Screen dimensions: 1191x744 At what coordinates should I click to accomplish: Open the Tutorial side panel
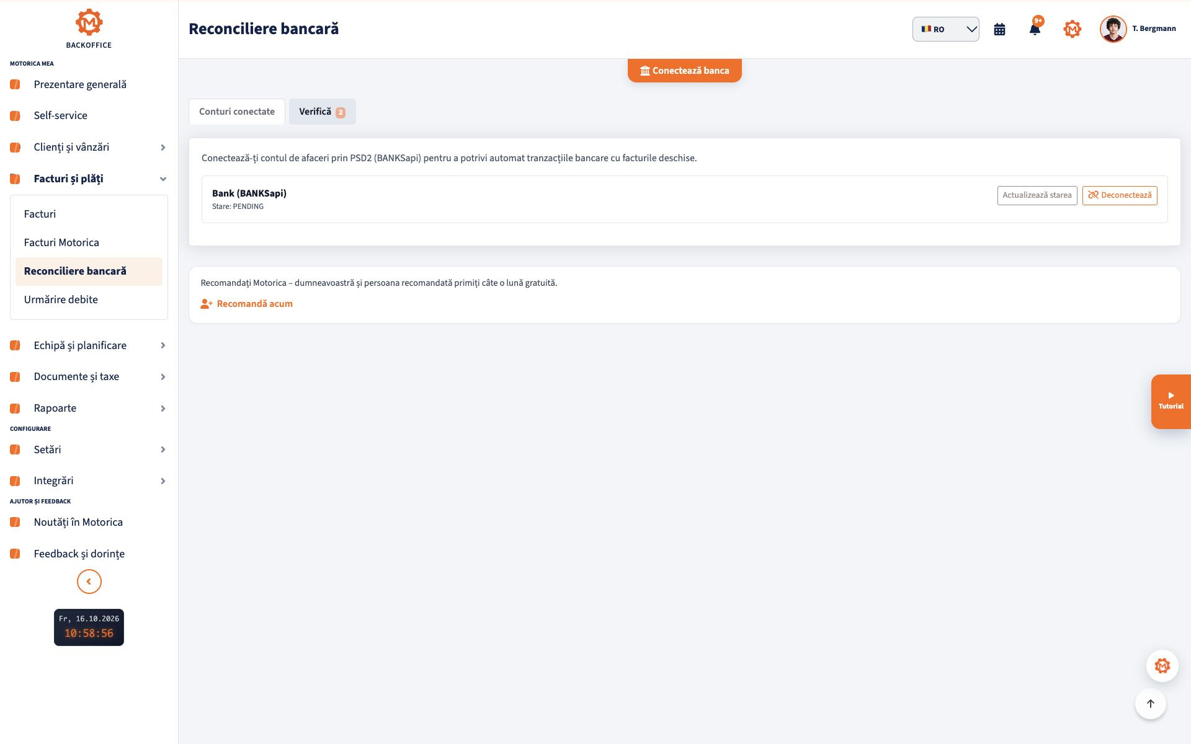(1171, 401)
